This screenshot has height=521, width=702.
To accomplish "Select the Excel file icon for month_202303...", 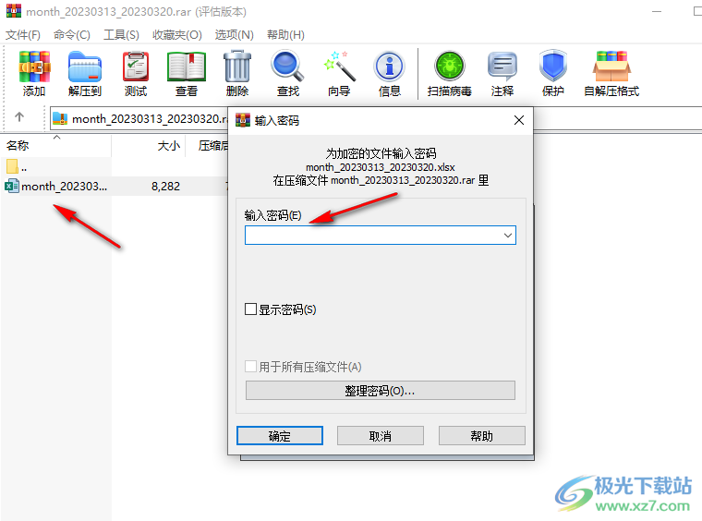I will pyautogui.click(x=12, y=186).
